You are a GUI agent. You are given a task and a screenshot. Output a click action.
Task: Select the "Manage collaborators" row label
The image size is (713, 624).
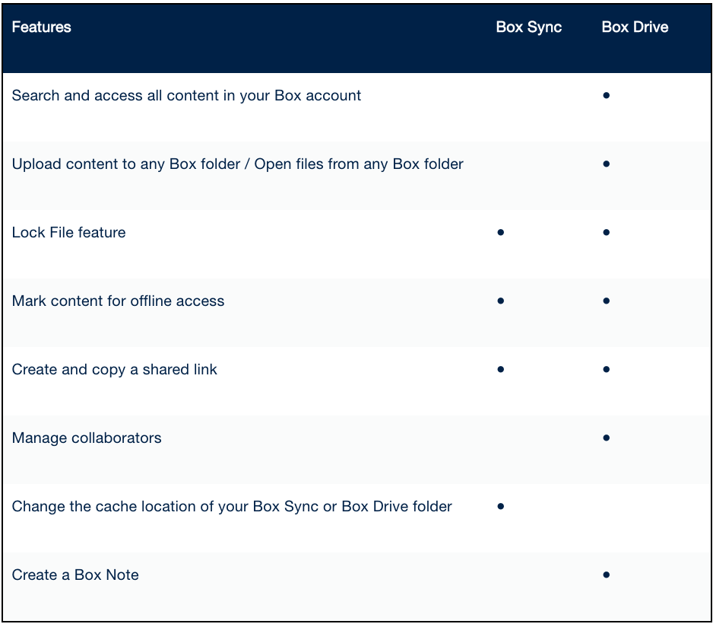pos(87,438)
